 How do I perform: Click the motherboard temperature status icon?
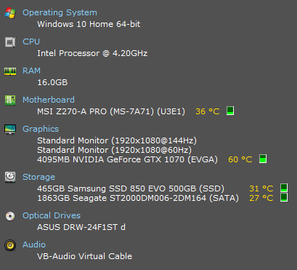coord(230,111)
